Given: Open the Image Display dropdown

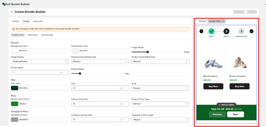Looking at the screenshot, I should point(40,61).
